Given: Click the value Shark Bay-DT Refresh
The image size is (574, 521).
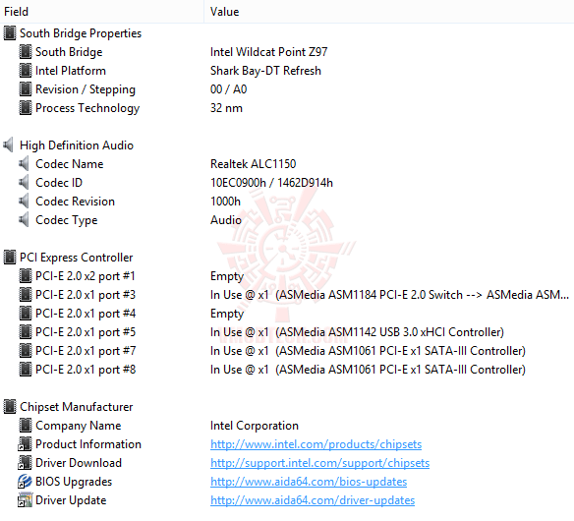Looking at the screenshot, I should 265,71.
